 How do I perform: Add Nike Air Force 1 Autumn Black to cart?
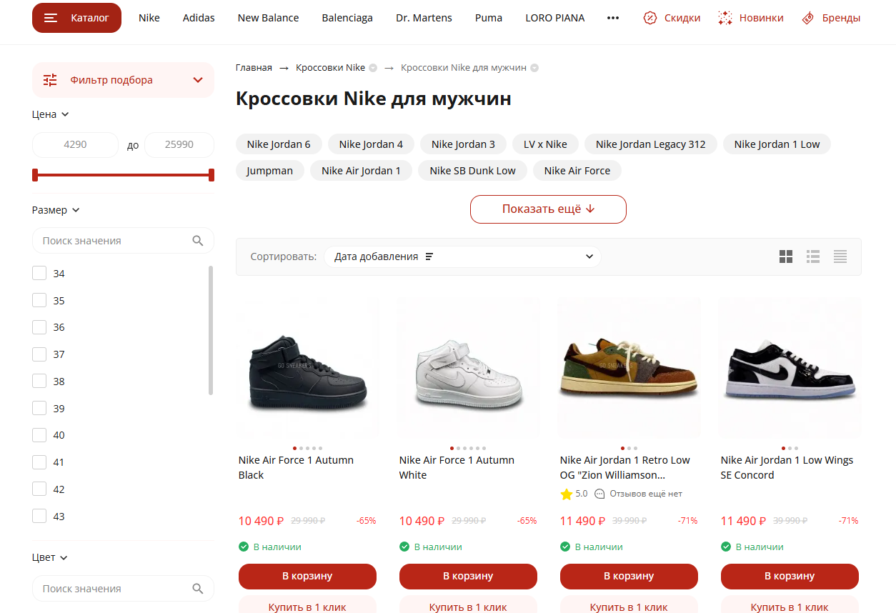[x=307, y=576]
